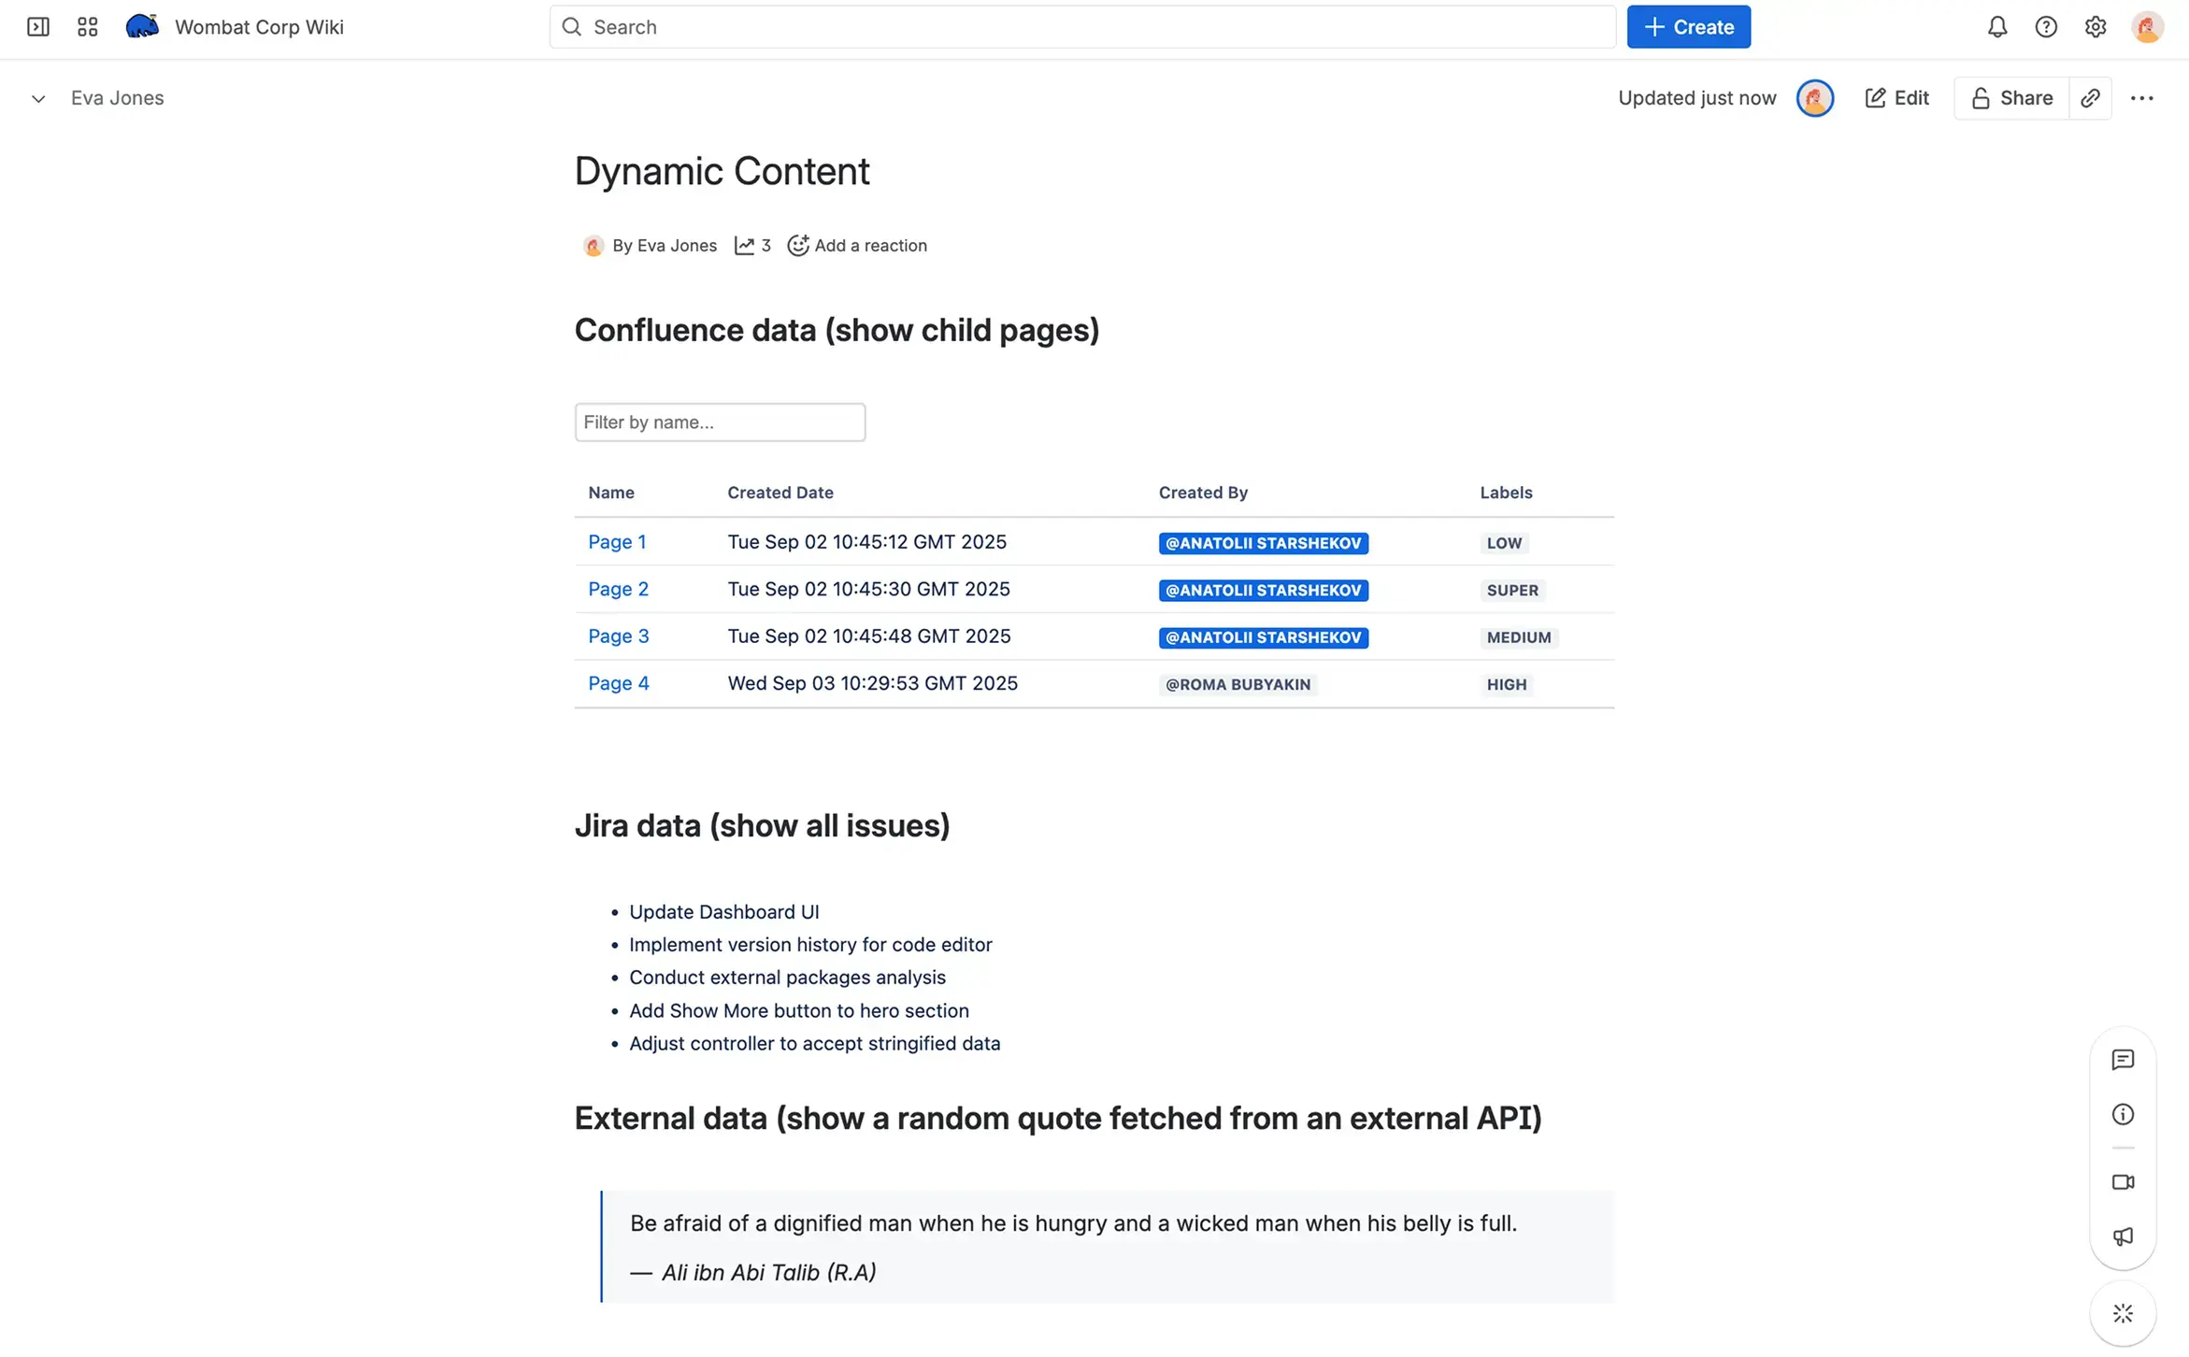Edit the page

point(1896,98)
